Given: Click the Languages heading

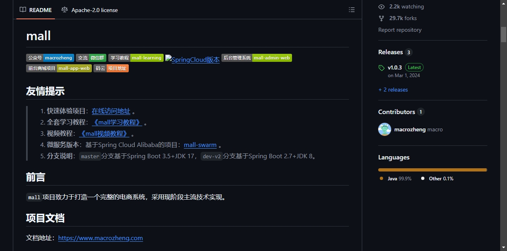Looking at the screenshot, I should pyautogui.click(x=394, y=157).
